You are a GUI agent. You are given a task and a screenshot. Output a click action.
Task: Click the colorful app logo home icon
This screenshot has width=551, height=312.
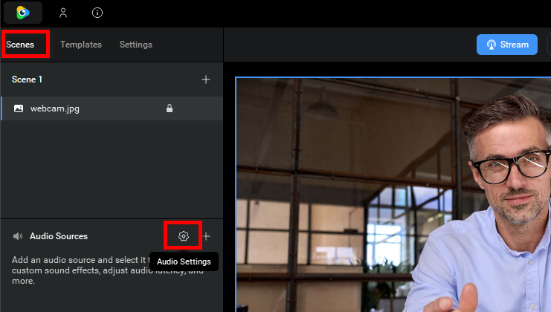tap(23, 12)
